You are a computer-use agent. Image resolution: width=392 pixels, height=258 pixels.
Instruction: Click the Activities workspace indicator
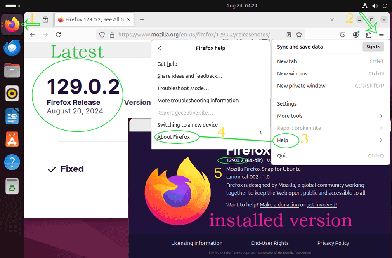click(13, 5)
